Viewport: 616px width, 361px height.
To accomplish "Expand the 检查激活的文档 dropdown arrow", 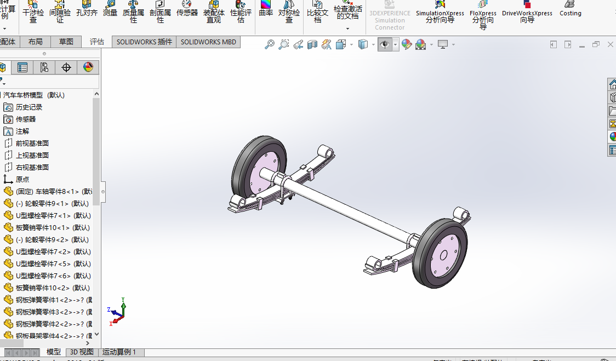I will (347, 28).
